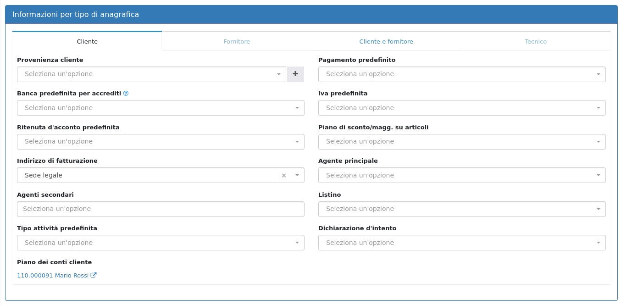Open the Agente principale dropdown

click(461, 176)
